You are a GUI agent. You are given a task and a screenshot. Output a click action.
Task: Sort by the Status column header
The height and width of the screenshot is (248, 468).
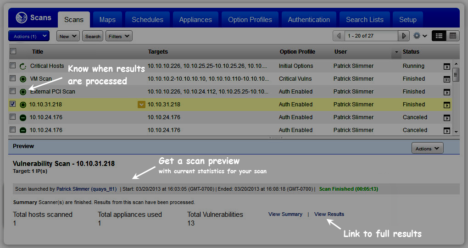point(411,51)
